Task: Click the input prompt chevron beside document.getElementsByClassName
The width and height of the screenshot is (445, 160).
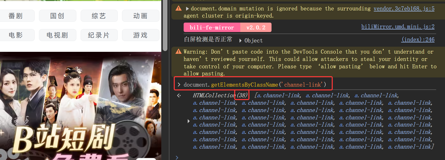Action: 179,85
